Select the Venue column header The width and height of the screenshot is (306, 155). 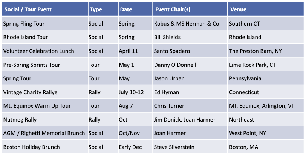point(238,9)
